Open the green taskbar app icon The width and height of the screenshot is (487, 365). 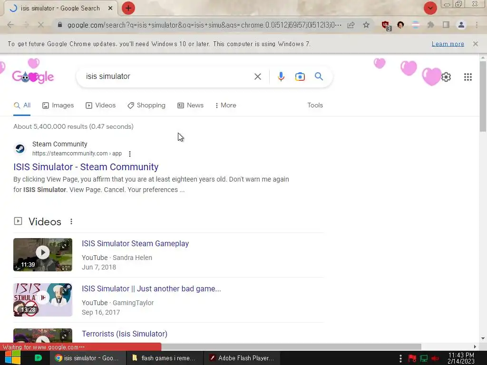(38, 358)
